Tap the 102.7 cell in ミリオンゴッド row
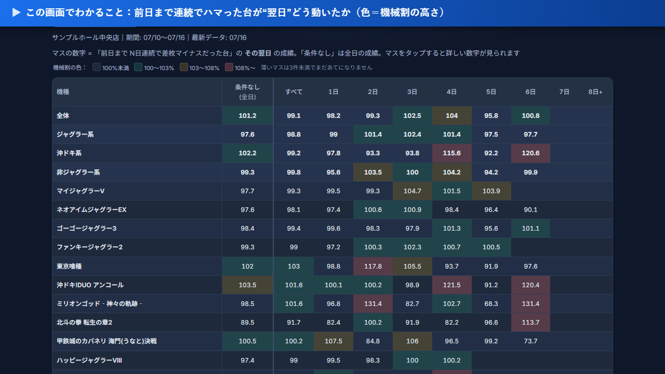 452,304
